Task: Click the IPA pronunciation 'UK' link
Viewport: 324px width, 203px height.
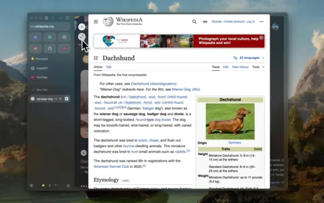Action: pos(124,97)
